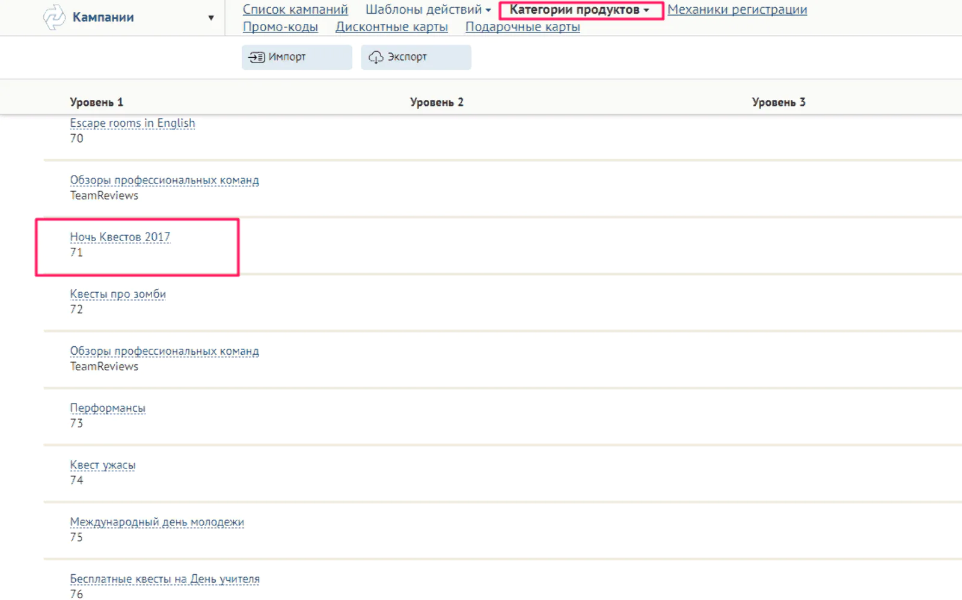Open the Квест ужасы category

click(x=102, y=465)
